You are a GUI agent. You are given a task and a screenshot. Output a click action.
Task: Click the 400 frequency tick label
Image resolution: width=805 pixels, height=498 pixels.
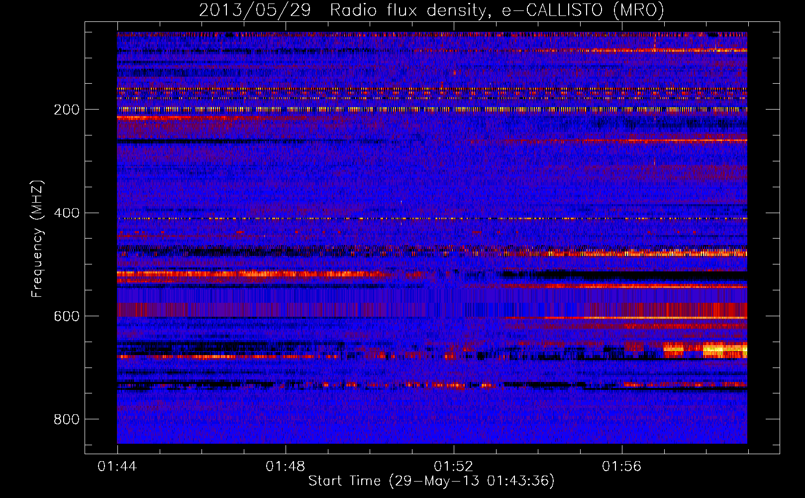(x=67, y=213)
